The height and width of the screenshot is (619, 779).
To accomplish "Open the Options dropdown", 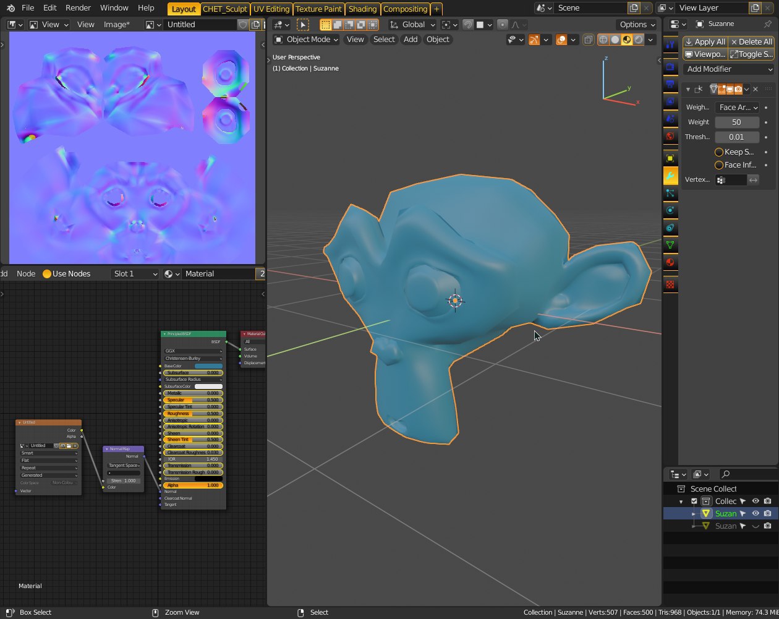I will click(x=637, y=25).
